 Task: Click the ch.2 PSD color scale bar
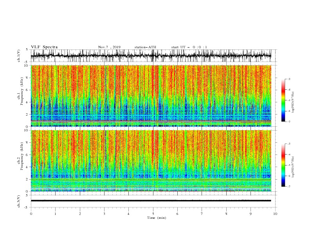(283, 165)
